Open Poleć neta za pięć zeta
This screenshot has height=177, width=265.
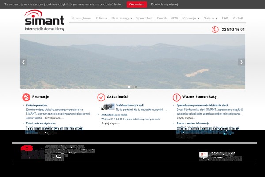tap(41, 123)
